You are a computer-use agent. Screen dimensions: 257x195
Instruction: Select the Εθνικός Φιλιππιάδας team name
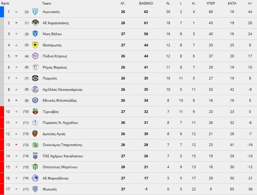point(60,101)
